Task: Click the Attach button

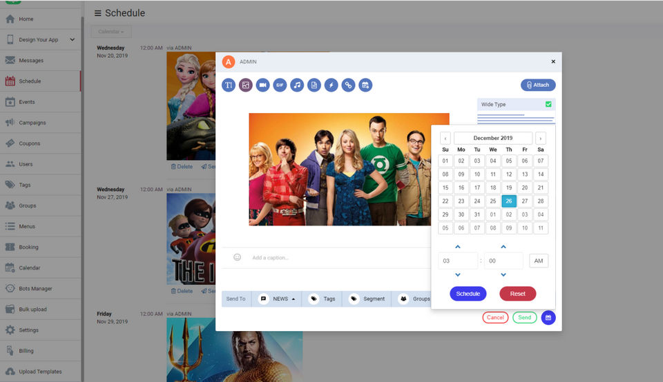Action: pyautogui.click(x=538, y=85)
